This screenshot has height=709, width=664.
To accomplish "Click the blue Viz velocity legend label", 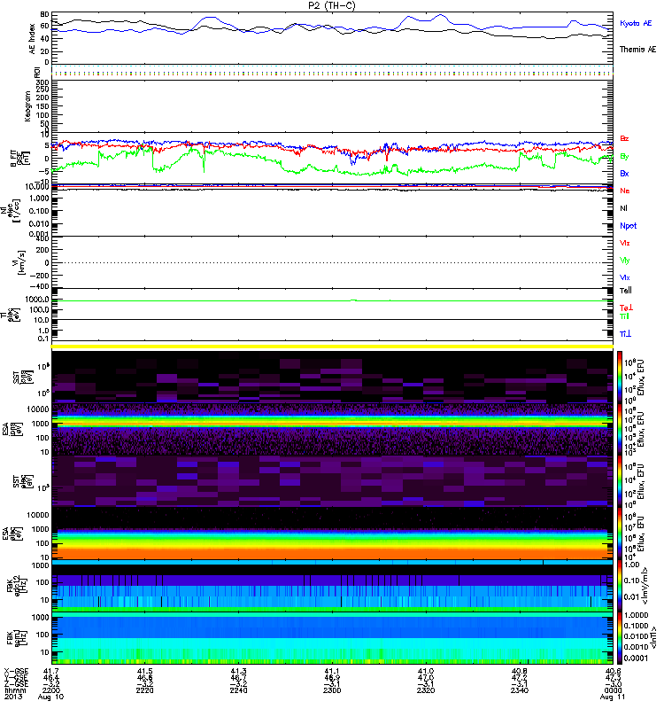I will pos(624,277).
